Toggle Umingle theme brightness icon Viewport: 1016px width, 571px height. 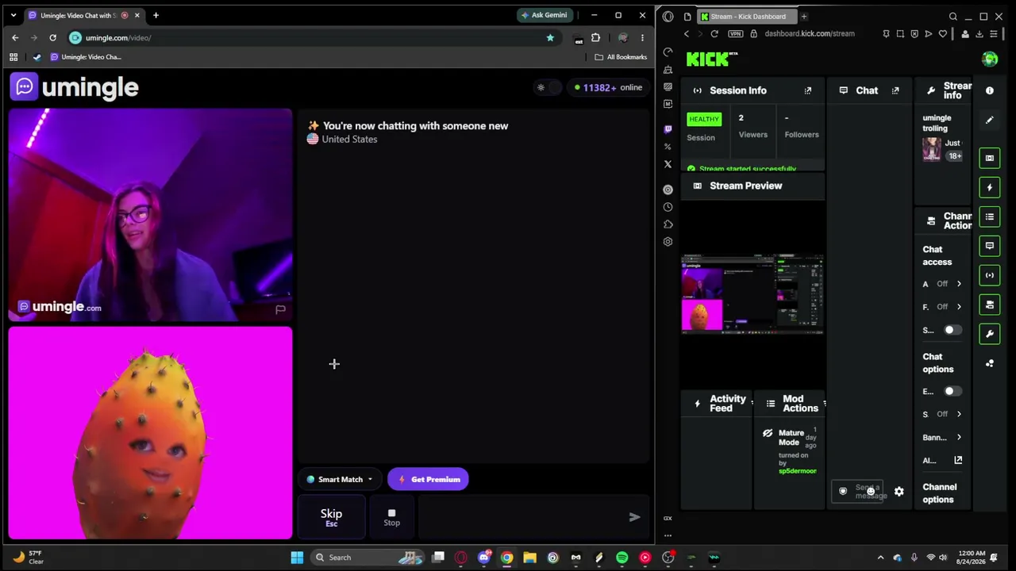pyautogui.click(x=541, y=87)
